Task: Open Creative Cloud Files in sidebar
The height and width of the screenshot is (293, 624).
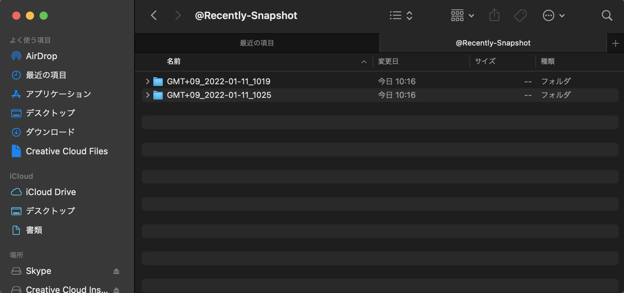Action: [67, 151]
